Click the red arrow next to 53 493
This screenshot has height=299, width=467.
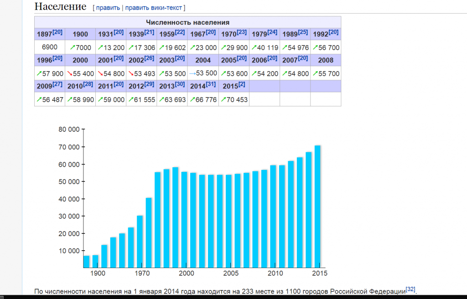tap(131, 73)
